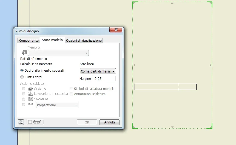Click the Preparazione weld prep icon
Image resolution: width=236 pixels, height=145 pixels.
tap(31, 104)
